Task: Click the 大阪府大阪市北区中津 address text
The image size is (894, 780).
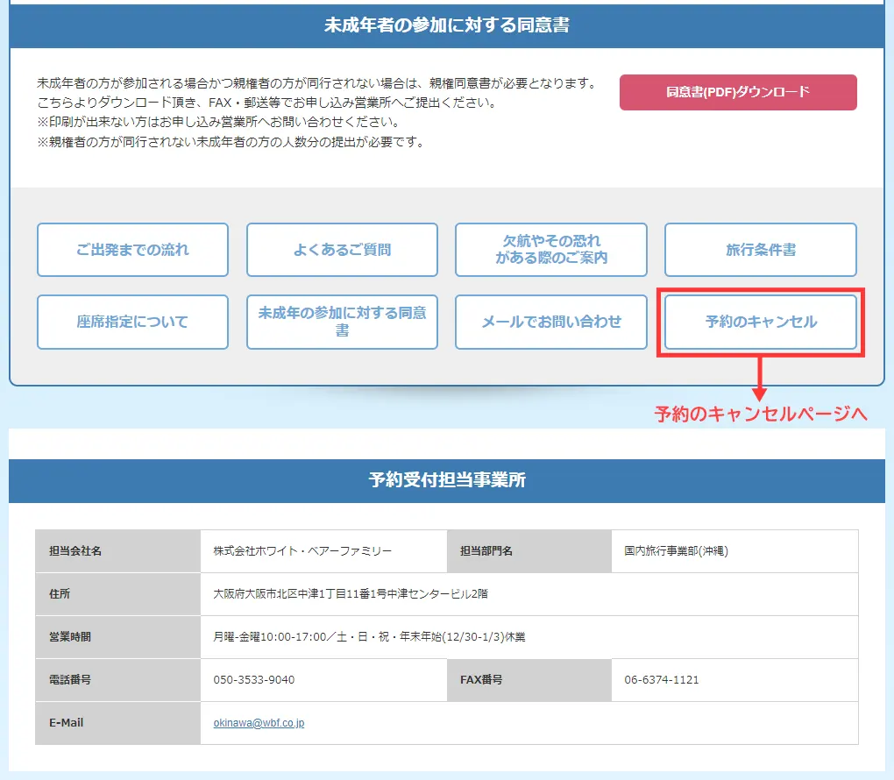Action: tap(350, 594)
